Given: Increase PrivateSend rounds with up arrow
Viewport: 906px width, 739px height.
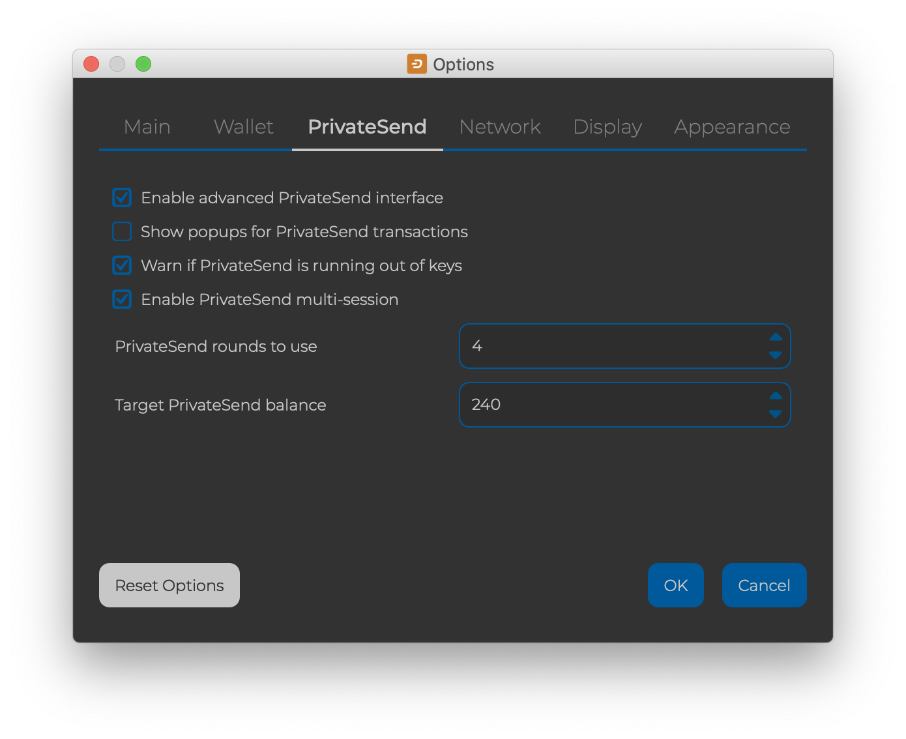Looking at the screenshot, I should pyautogui.click(x=776, y=338).
